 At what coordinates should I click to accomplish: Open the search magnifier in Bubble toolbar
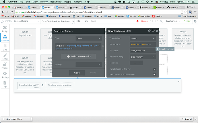pos(162,21)
